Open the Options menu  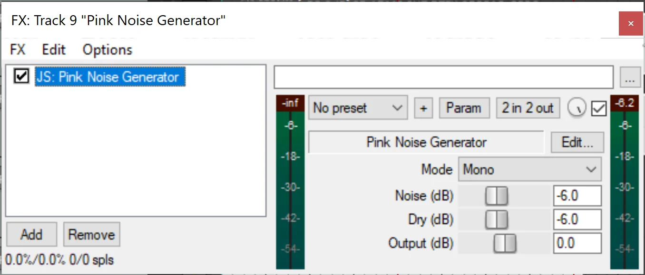pos(107,50)
